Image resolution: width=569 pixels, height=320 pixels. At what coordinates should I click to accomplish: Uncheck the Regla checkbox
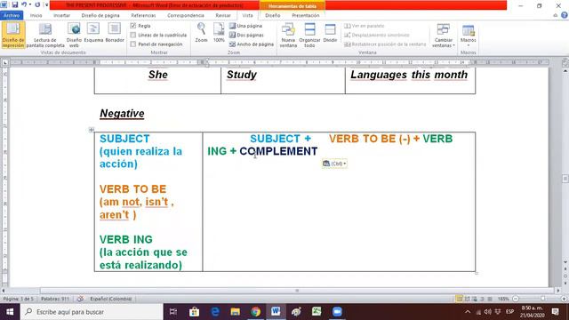pos(133,26)
